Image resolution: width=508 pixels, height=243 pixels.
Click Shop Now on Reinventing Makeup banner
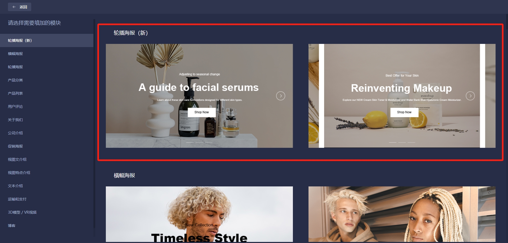(404, 112)
